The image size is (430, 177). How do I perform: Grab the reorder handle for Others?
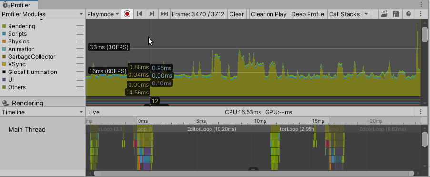(x=80, y=87)
